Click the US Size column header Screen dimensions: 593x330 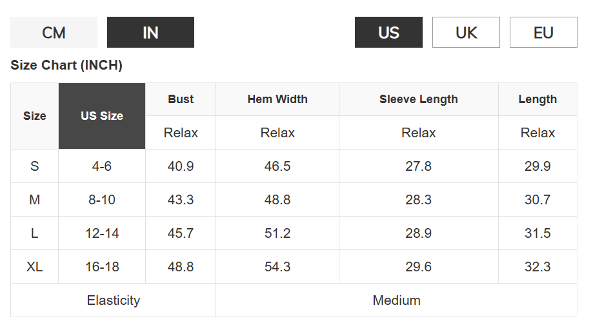click(x=102, y=116)
